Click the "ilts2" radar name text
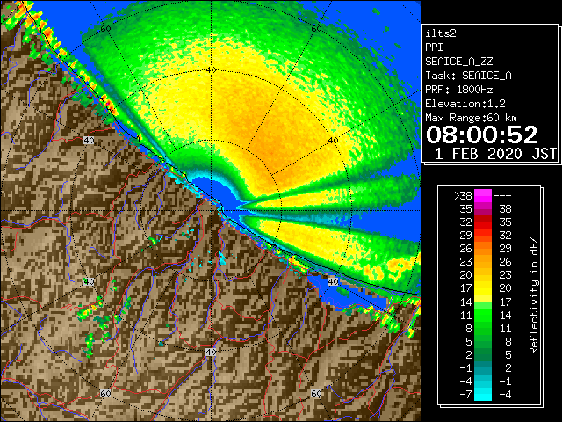 441,33
